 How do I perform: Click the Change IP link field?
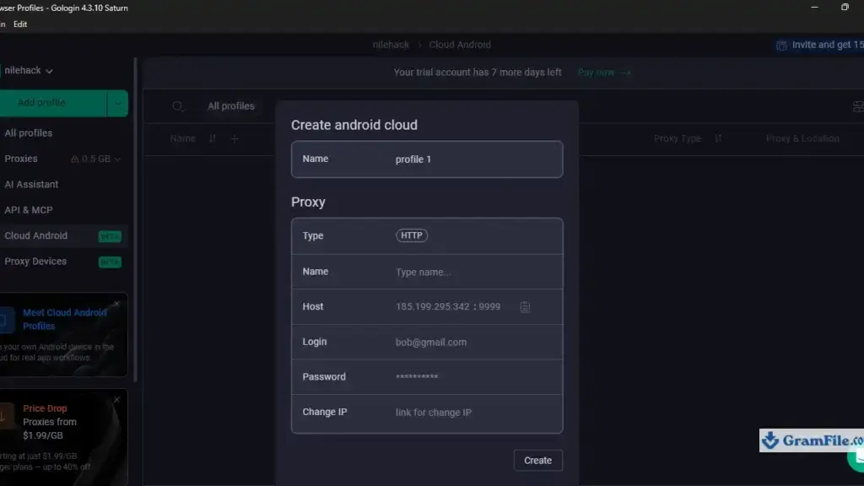pyautogui.click(x=427, y=413)
